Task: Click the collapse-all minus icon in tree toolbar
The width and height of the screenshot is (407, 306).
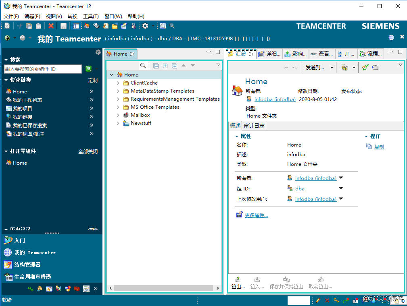Action: tap(156, 66)
